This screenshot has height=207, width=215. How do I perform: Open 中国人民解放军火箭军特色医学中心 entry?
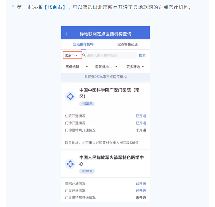tap(111, 161)
